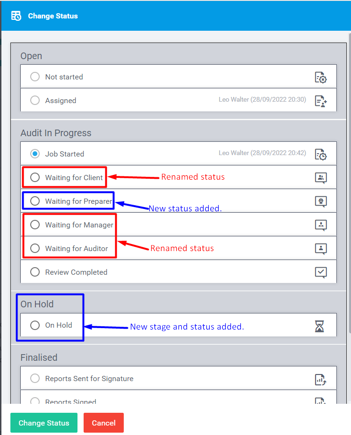The height and width of the screenshot is (435, 351).
Task: Click the Job Started clock icon
Action: coord(321,155)
